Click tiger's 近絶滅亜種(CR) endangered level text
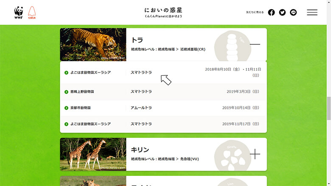The height and width of the screenshot is (186, 331). (x=193, y=49)
